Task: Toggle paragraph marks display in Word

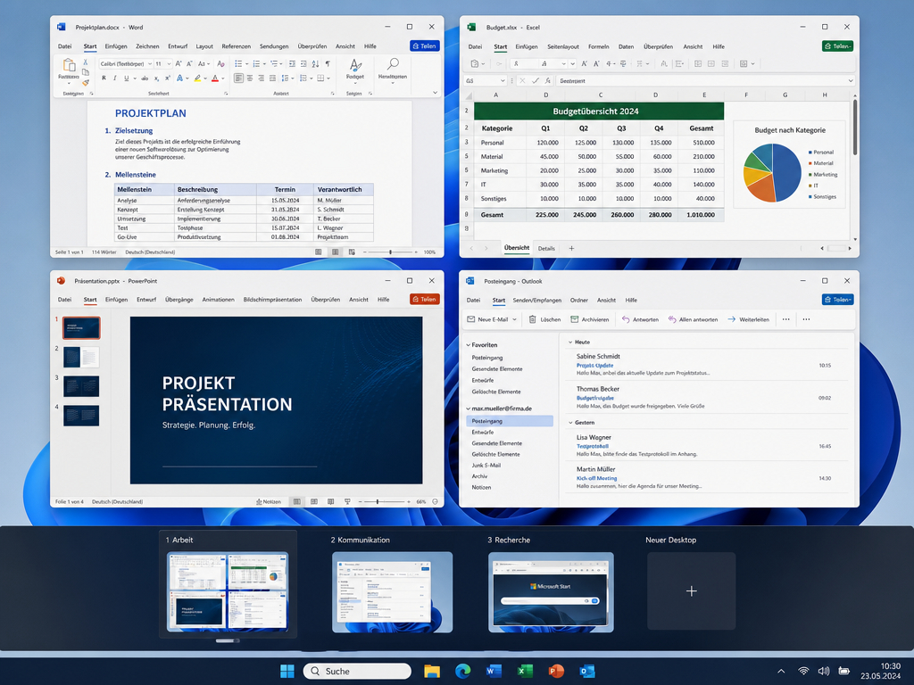Action: [328, 63]
